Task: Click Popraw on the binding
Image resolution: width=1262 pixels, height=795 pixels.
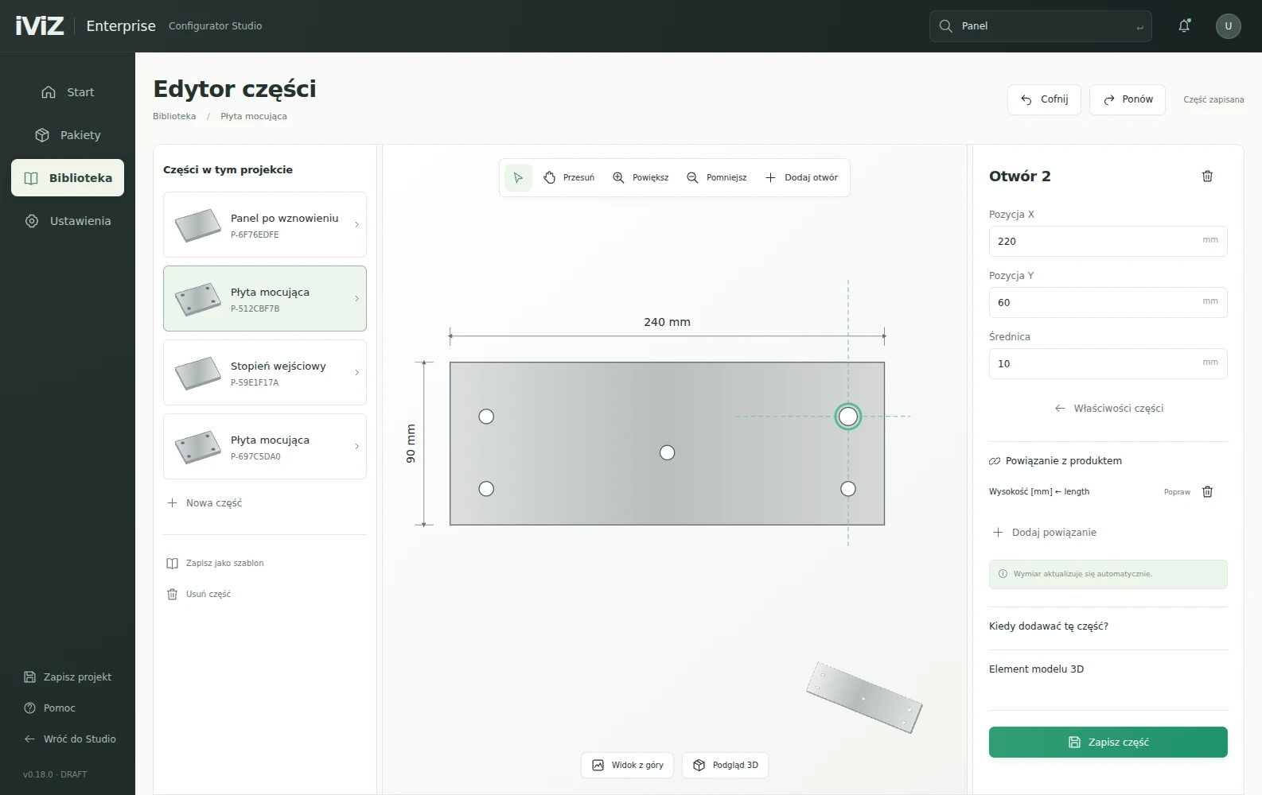Action: [x=1177, y=492]
